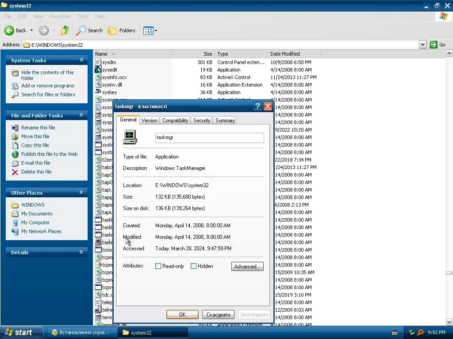453x339 pixels.
Task: Sort the file list by Name column
Action: pyautogui.click(x=133, y=54)
